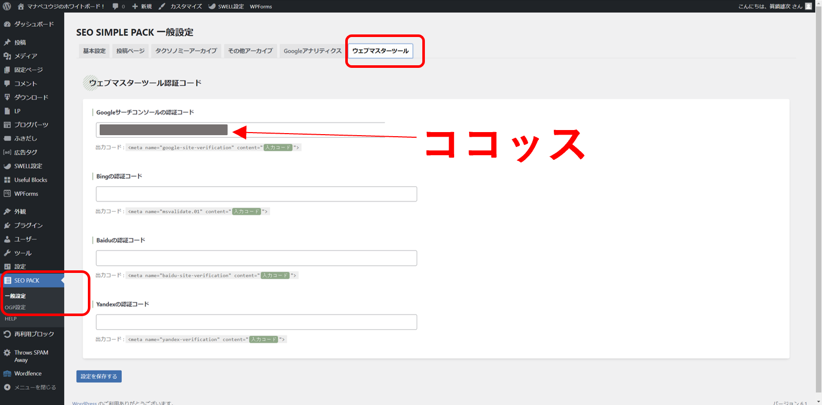Click the WordPress logo icon
This screenshot has width=822, height=405.
coord(7,6)
